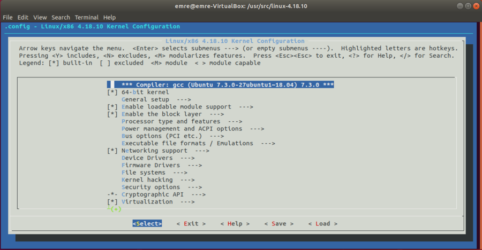Select Bus options (PCI etc.) entry
Image resolution: width=482 pixels, height=250 pixels.
(x=162, y=136)
